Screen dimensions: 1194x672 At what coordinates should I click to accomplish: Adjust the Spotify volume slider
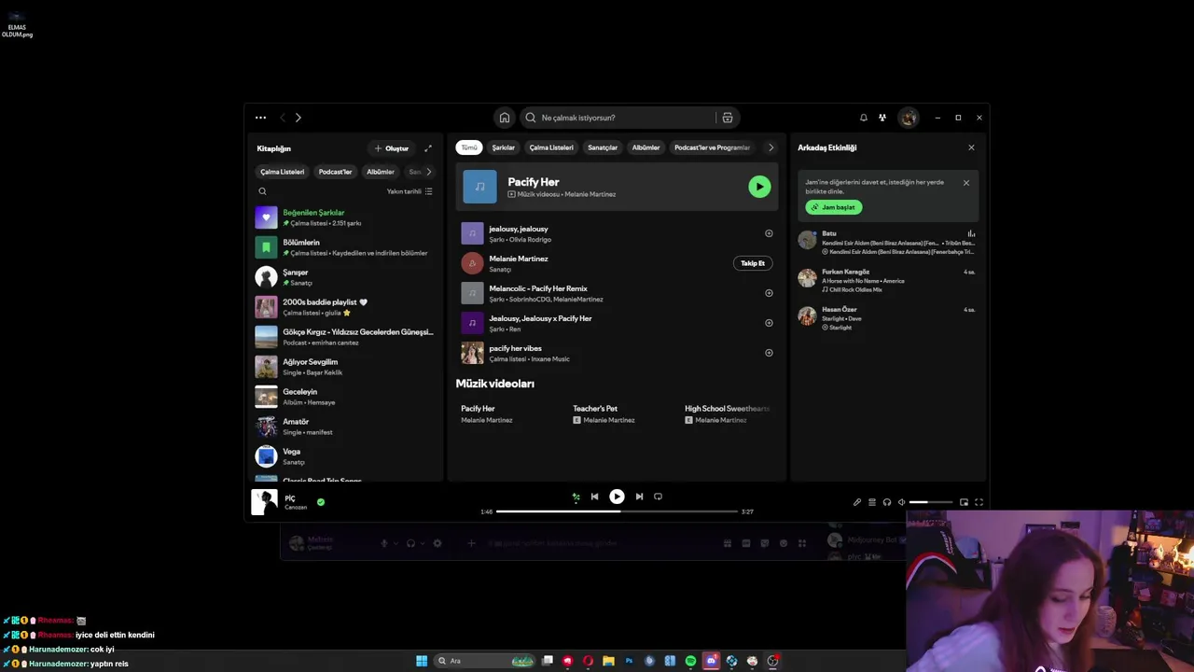tap(931, 502)
